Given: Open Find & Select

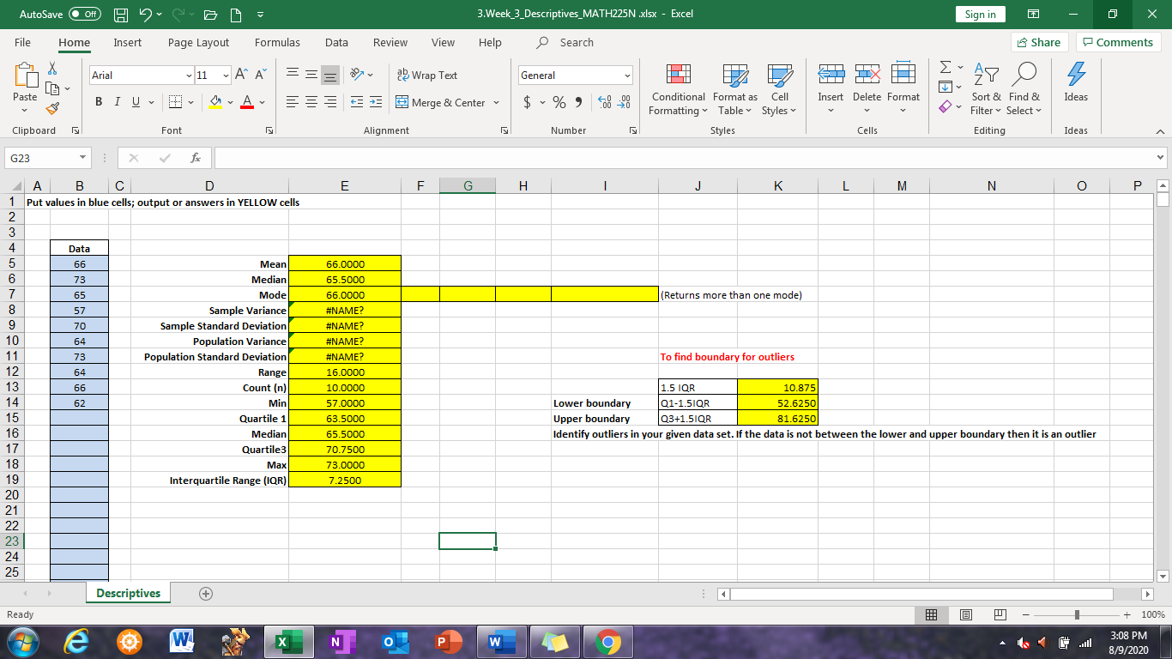Looking at the screenshot, I should coord(1024,89).
